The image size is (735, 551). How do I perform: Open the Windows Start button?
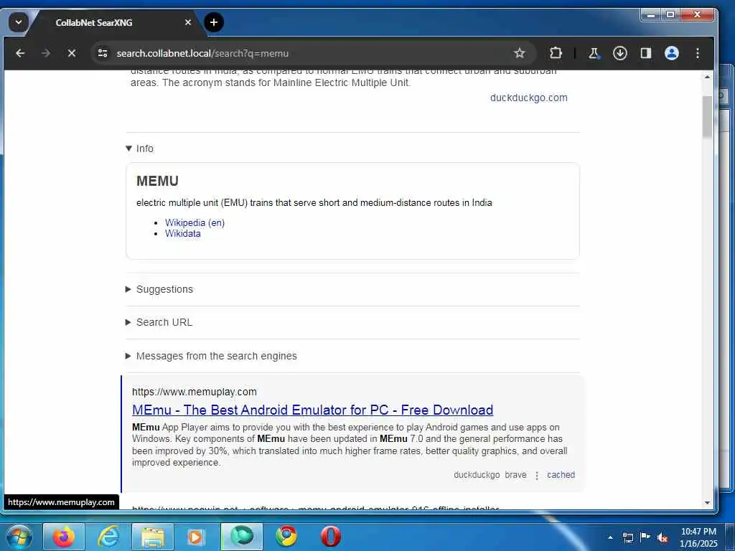(19, 537)
